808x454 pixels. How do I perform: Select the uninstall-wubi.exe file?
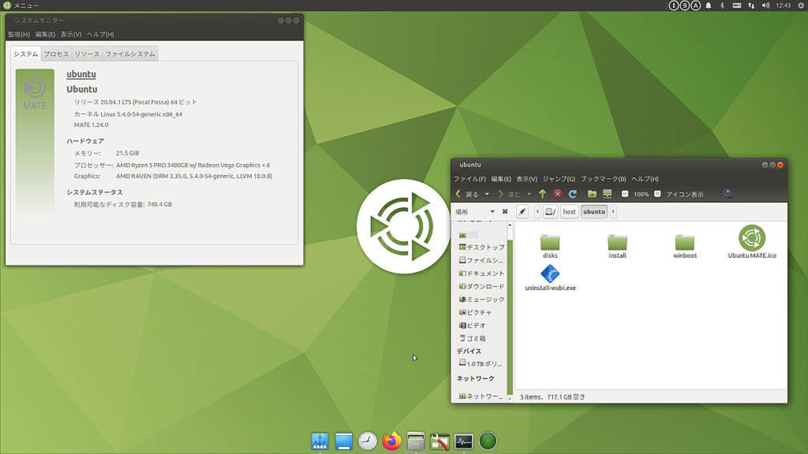click(550, 278)
